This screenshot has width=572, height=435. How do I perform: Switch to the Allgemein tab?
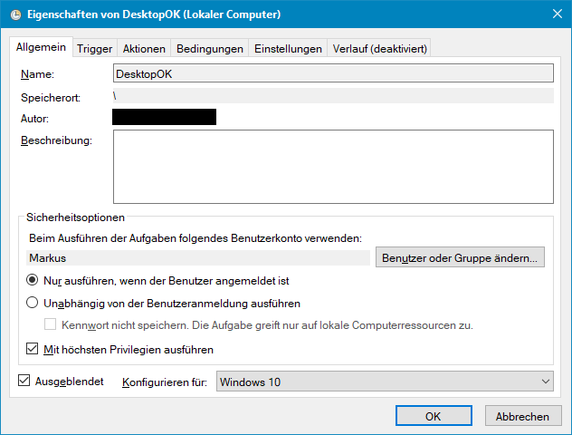[42, 47]
